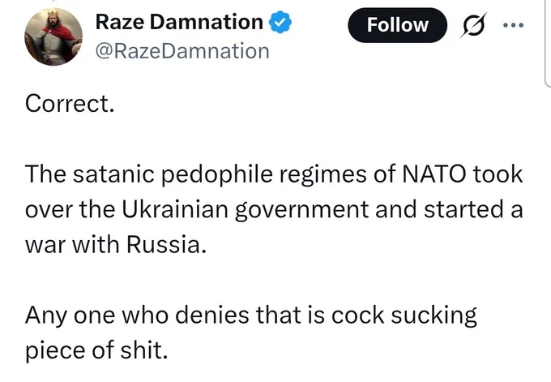This screenshot has height=382, width=551.
Task: Click the word "Ukrainian" in the post
Action: [x=175, y=209]
